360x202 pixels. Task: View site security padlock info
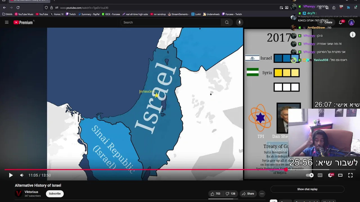pyautogui.click(x=51, y=8)
